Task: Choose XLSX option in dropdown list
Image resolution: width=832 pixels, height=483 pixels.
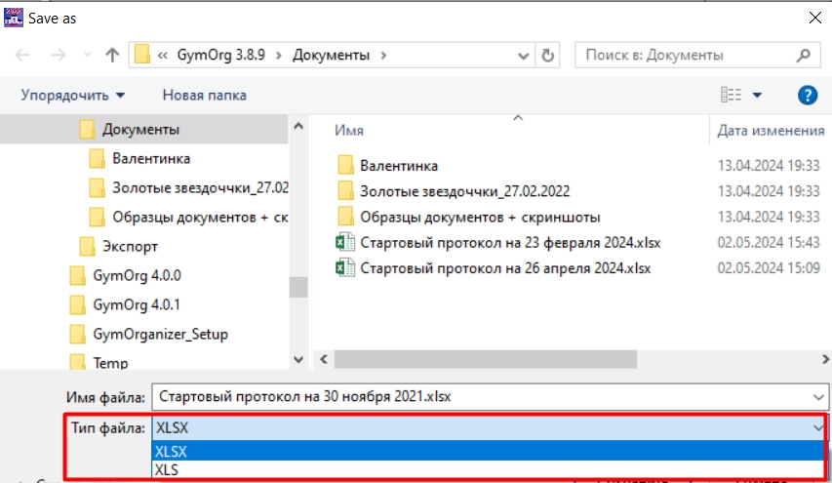Action: 172,451
